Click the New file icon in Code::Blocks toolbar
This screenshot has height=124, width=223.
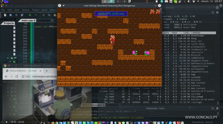5,15
